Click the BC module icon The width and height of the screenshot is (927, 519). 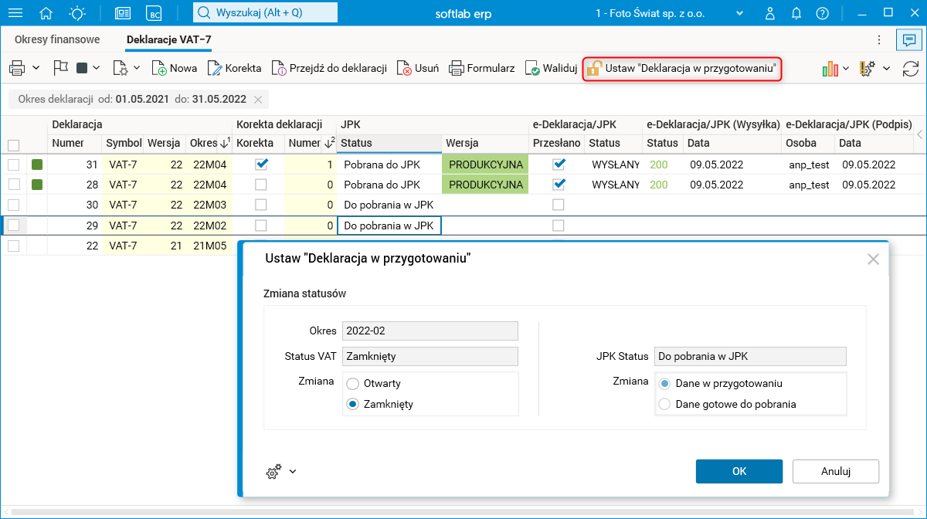click(x=155, y=13)
